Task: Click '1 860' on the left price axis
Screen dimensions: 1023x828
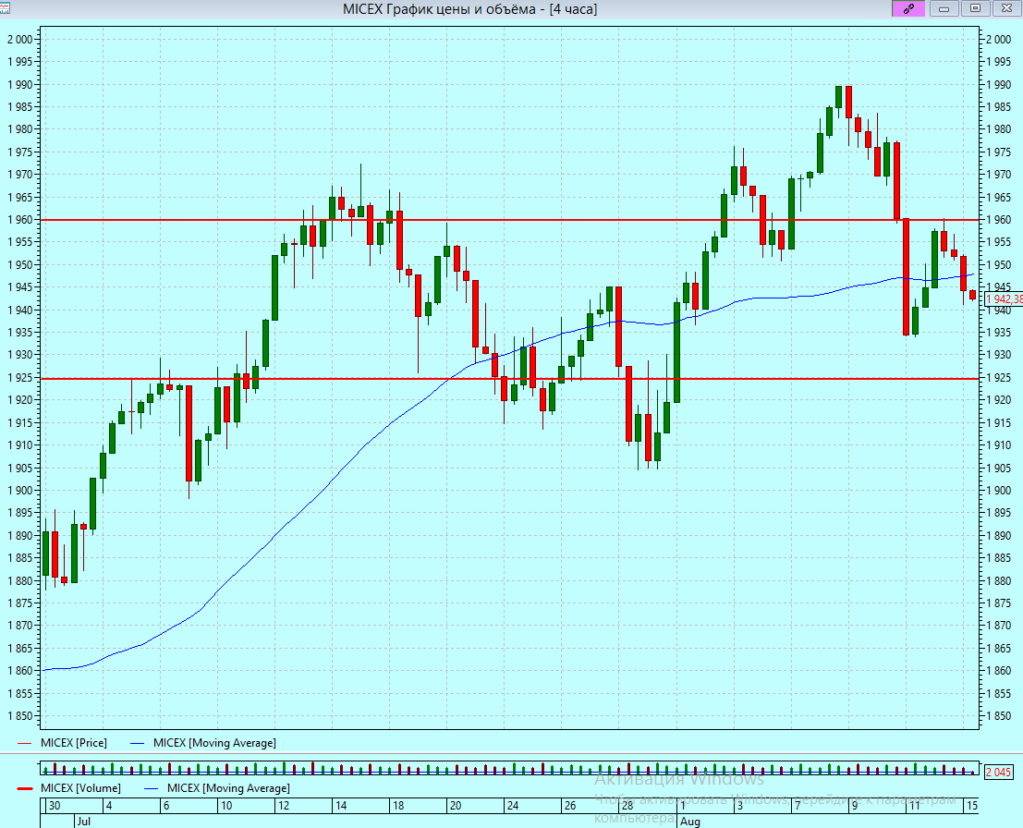Action: click(x=20, y=671)
